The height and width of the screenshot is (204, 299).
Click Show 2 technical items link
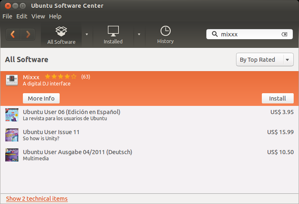37,199
